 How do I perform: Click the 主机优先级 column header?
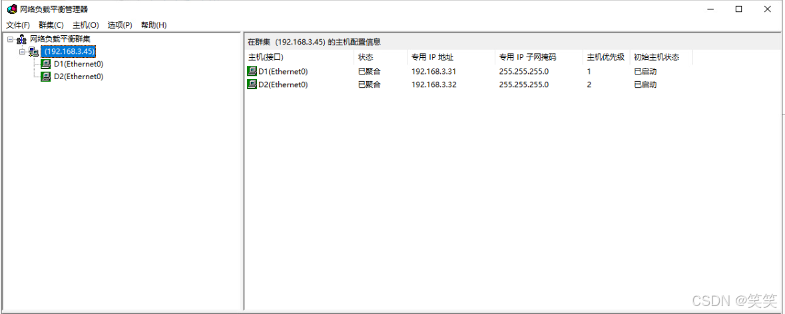coord(605,57)
